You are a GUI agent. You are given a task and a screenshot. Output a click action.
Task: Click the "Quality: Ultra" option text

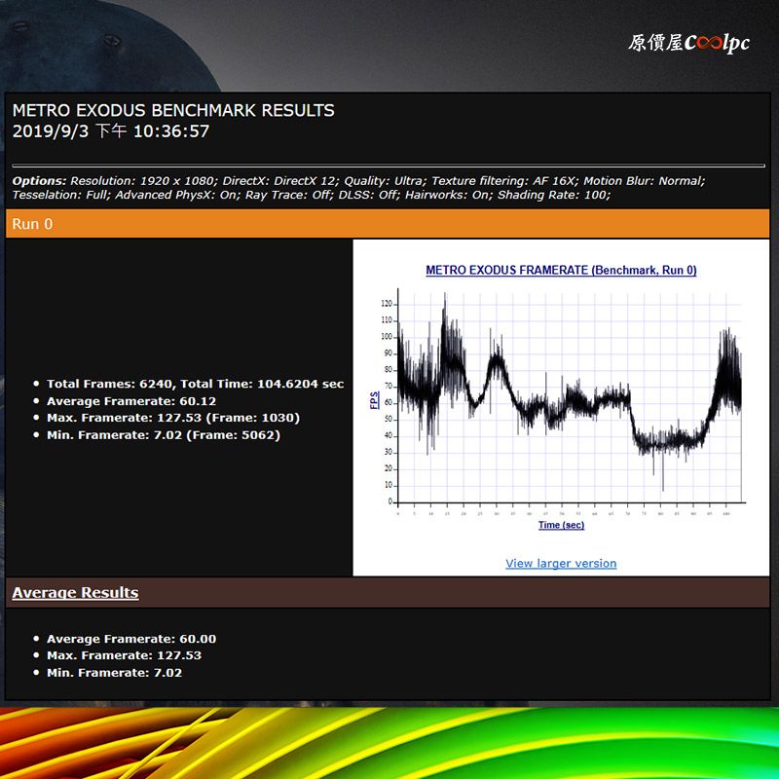point(384,181)
